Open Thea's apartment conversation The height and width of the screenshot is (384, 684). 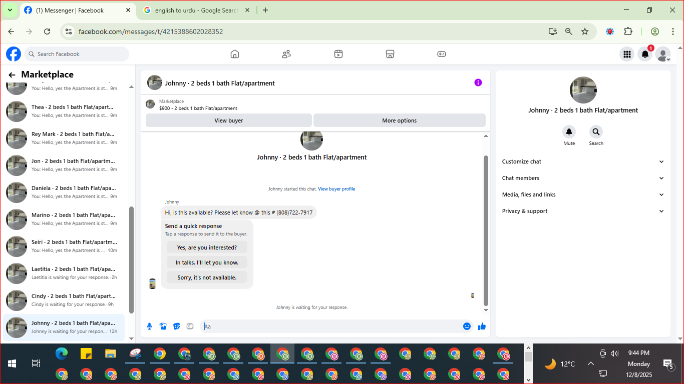[x=64, y=111]
